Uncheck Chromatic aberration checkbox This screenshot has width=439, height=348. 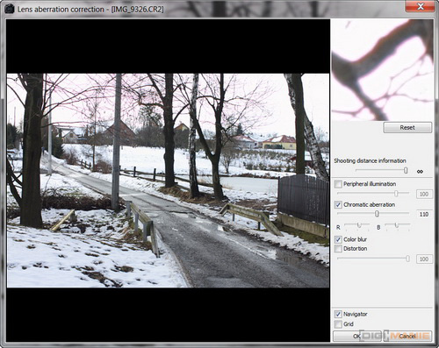coord(338,204)
